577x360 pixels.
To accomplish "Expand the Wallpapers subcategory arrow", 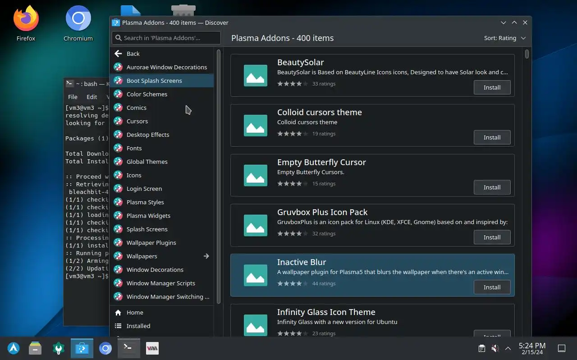I will (x=206, y=256).
